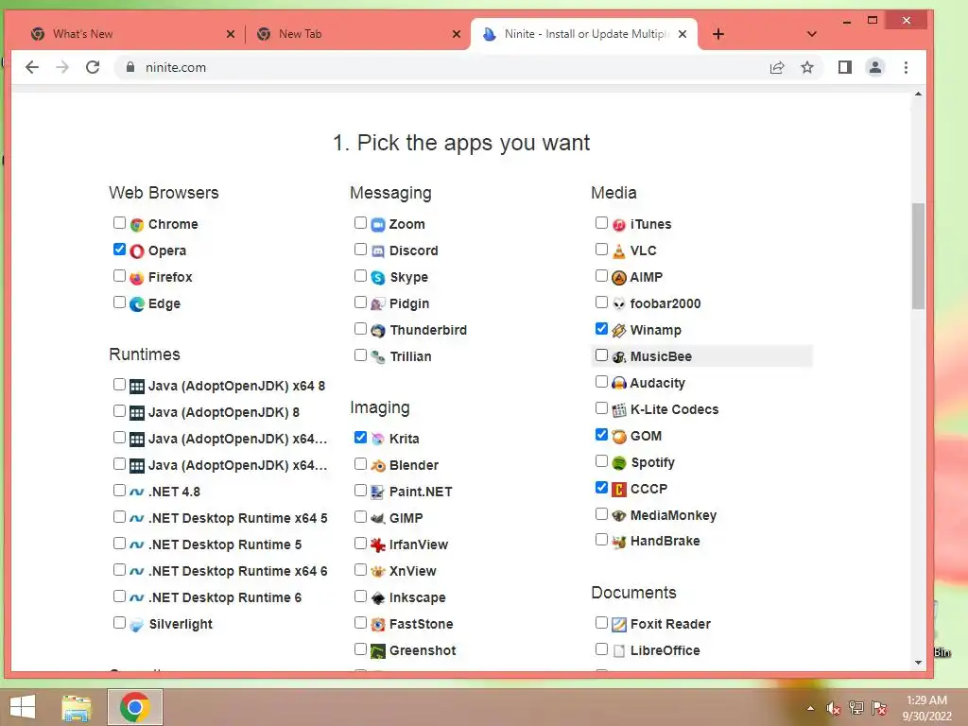Screen dimensions: 968x726
Task: Click the Zoom app icon
Action: coord(378,225)
